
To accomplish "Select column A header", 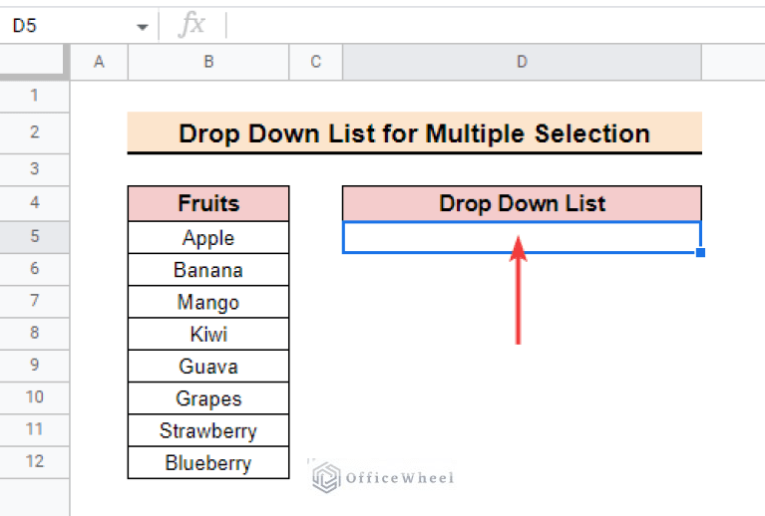I will click(99, 62).
